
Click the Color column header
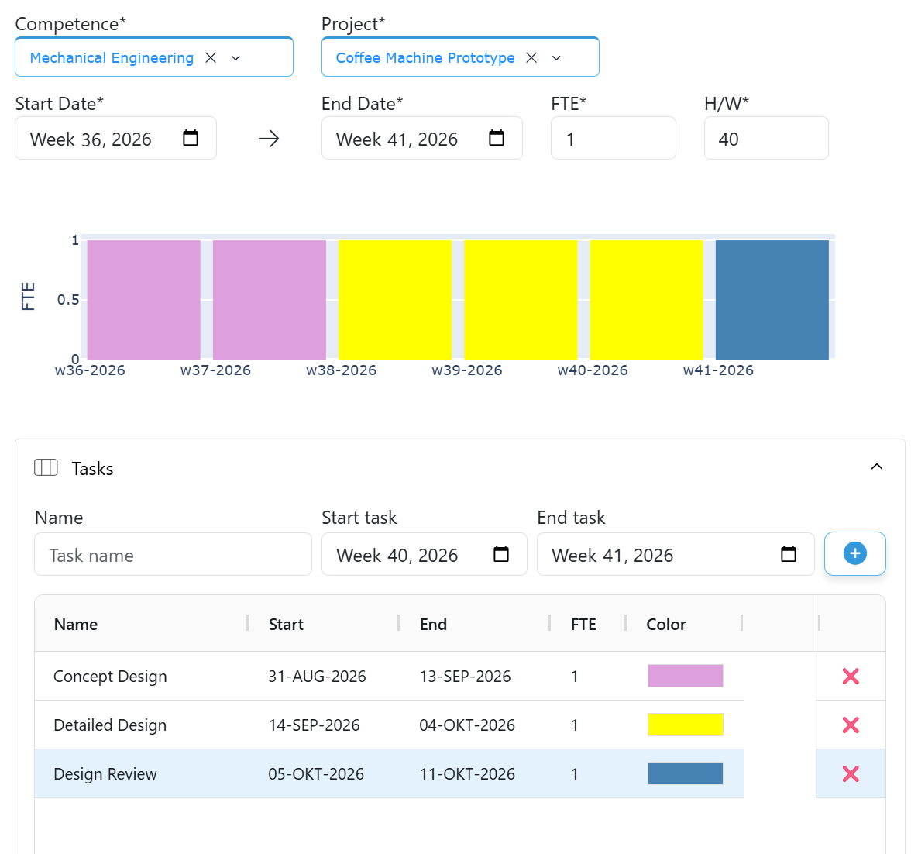pos(666,625)
